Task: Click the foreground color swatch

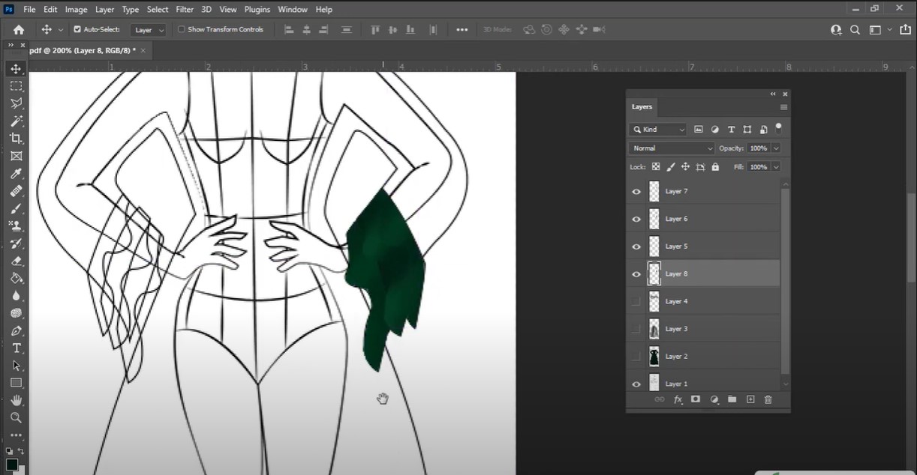Action: pos(12,465)
